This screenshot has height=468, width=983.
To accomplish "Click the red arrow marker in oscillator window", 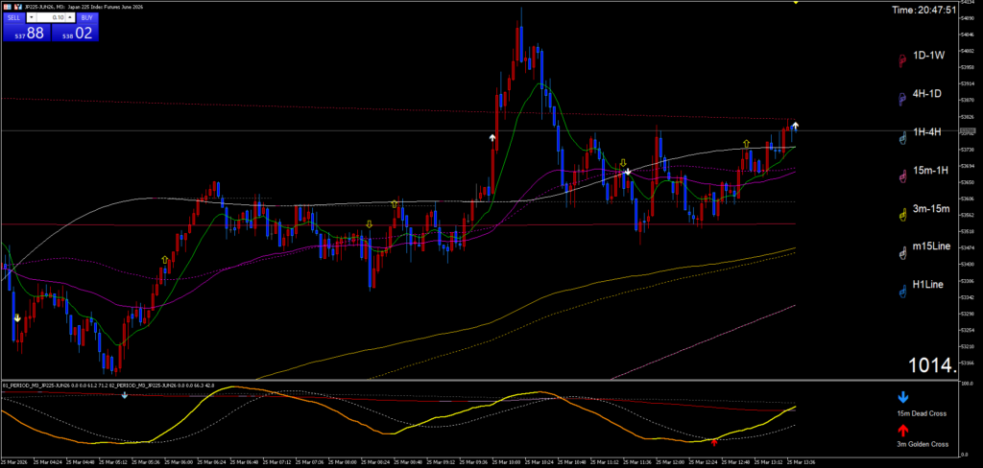I will coord(714,442).
